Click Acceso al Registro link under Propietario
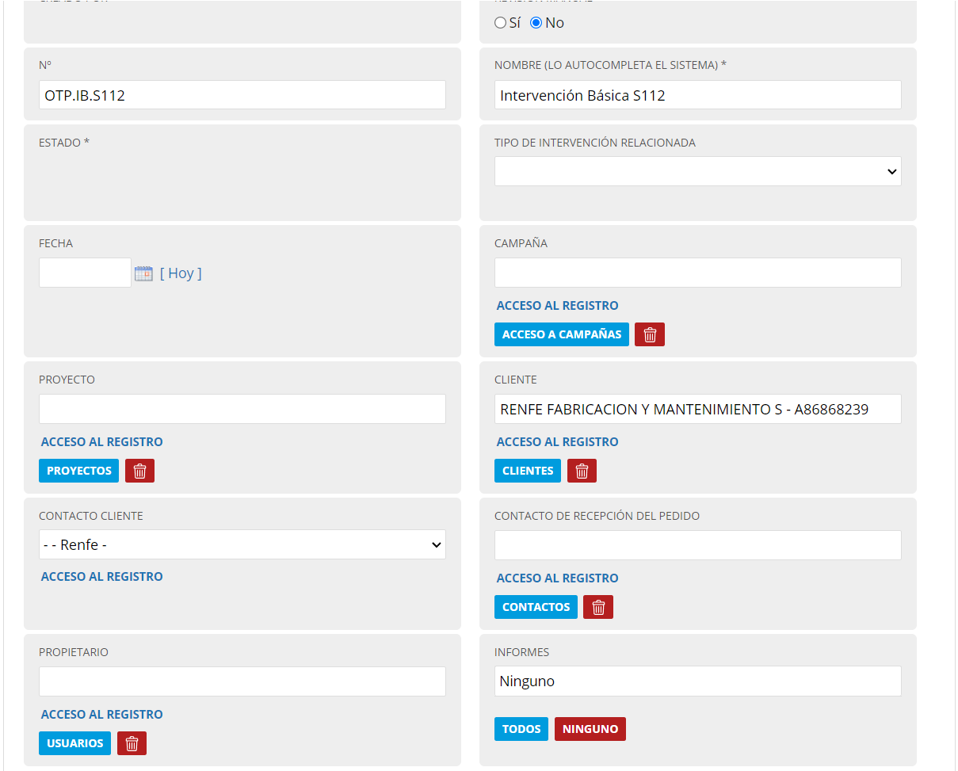Viewport: 958px width, 771px height. 102,714
